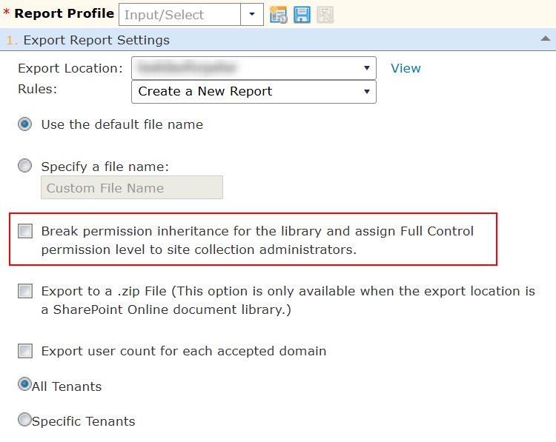This screenshot has width=556, height=442.
Task: Click the Custom File Name field
Action: coord(132,187)
